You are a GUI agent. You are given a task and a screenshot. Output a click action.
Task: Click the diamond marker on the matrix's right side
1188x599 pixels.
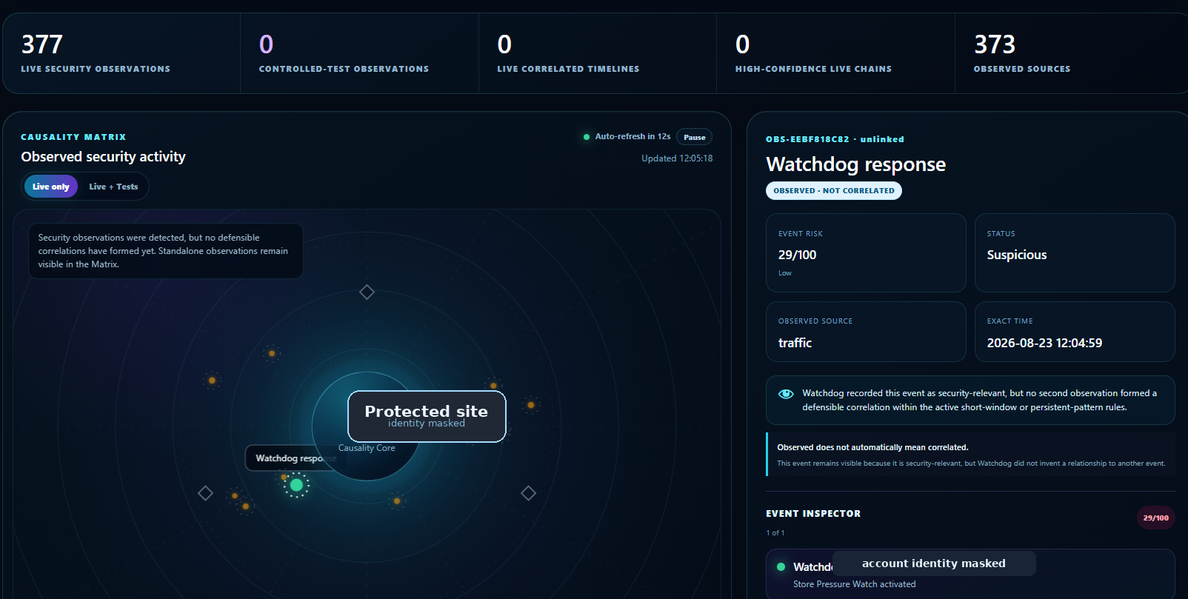(x=528, y=493)
